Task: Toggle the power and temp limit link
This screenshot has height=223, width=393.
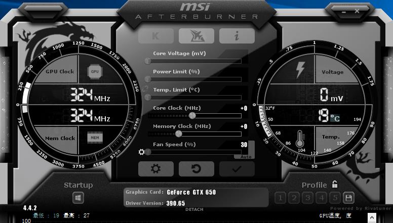Action: tap(145, 88)
